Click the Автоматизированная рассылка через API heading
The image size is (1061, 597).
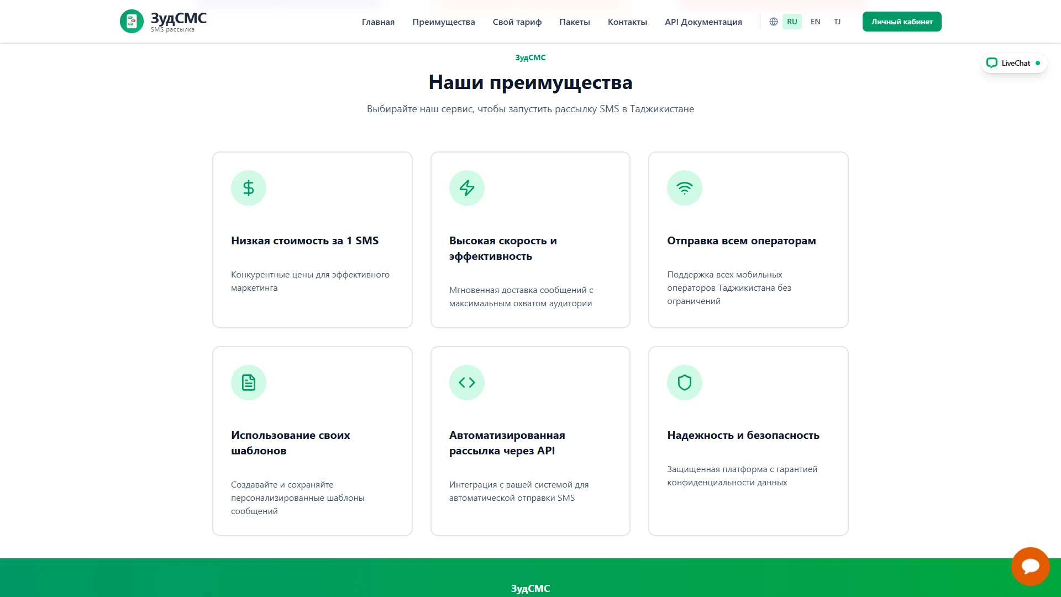[x=507, y=443]
